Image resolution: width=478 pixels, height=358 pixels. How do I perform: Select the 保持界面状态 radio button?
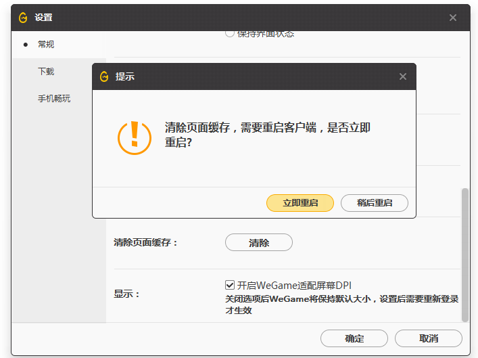pos(230,33)
